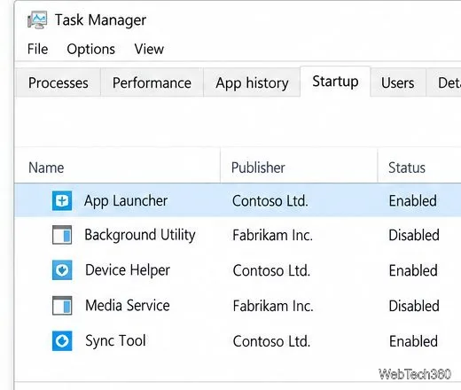Switch to the Performance tab
The width and height of the screenshot is (461, 390).
tap(152, 82)
